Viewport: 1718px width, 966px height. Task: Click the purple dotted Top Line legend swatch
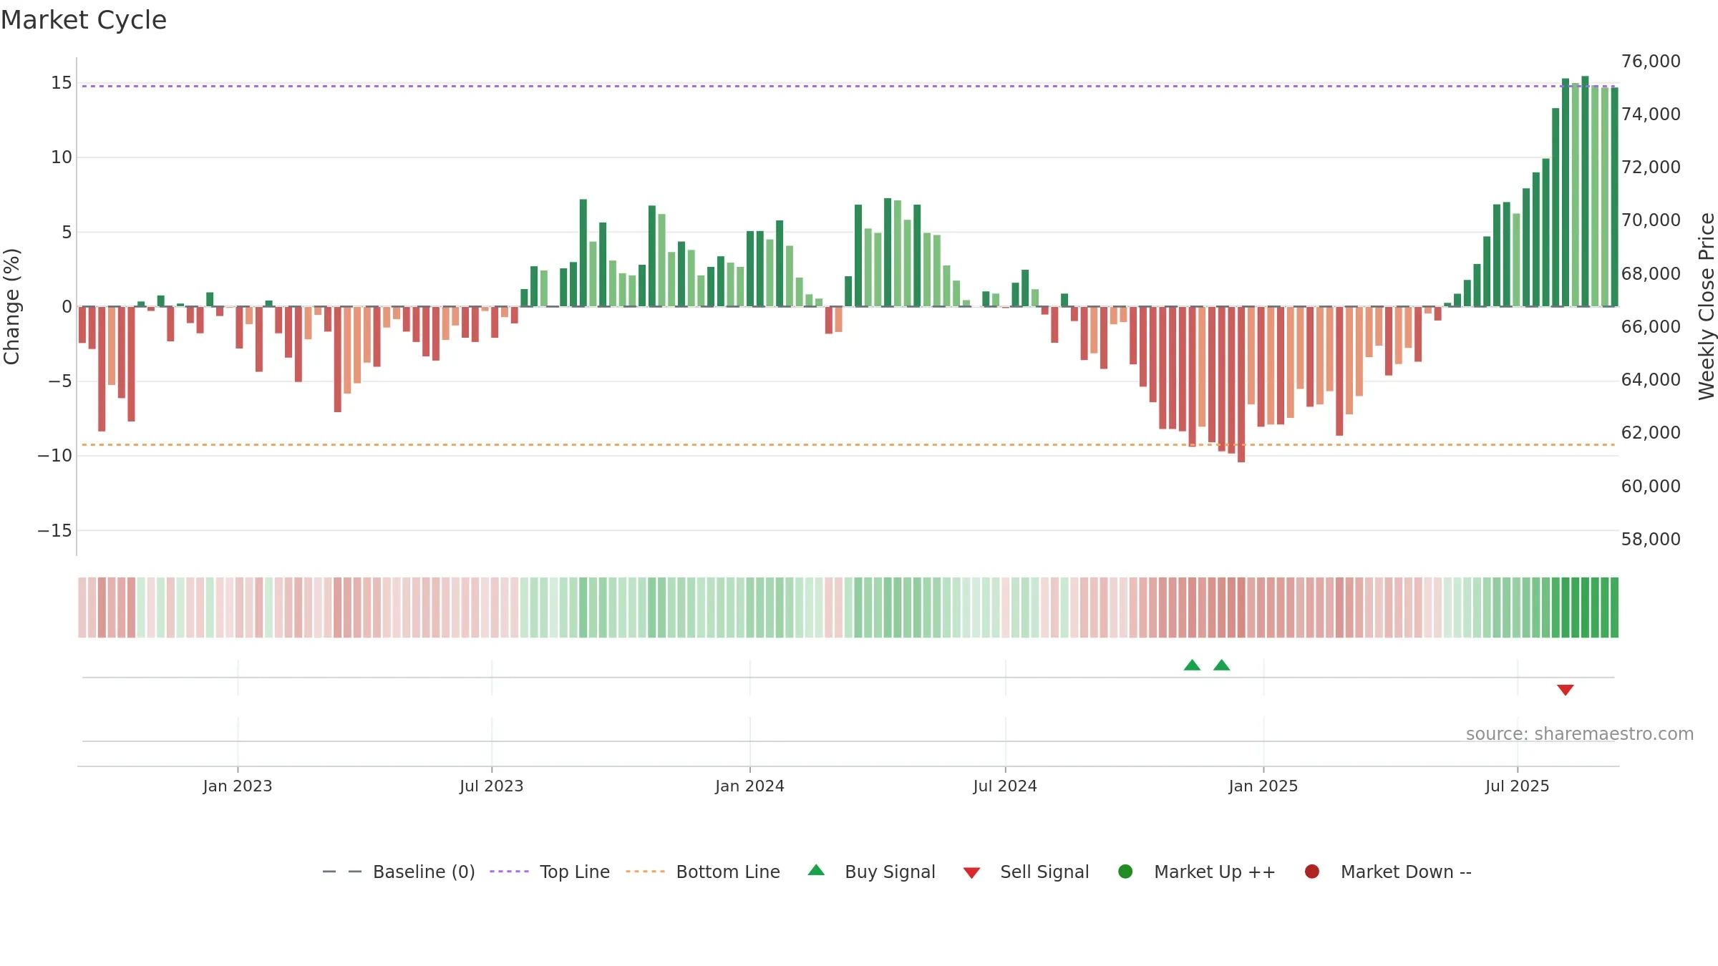pyautogui.click(x=509, y=872)
